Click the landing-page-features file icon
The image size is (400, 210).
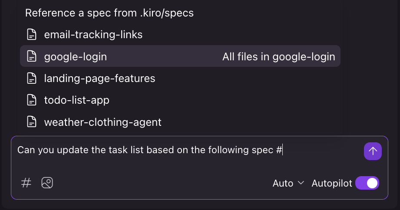[31, 79]
